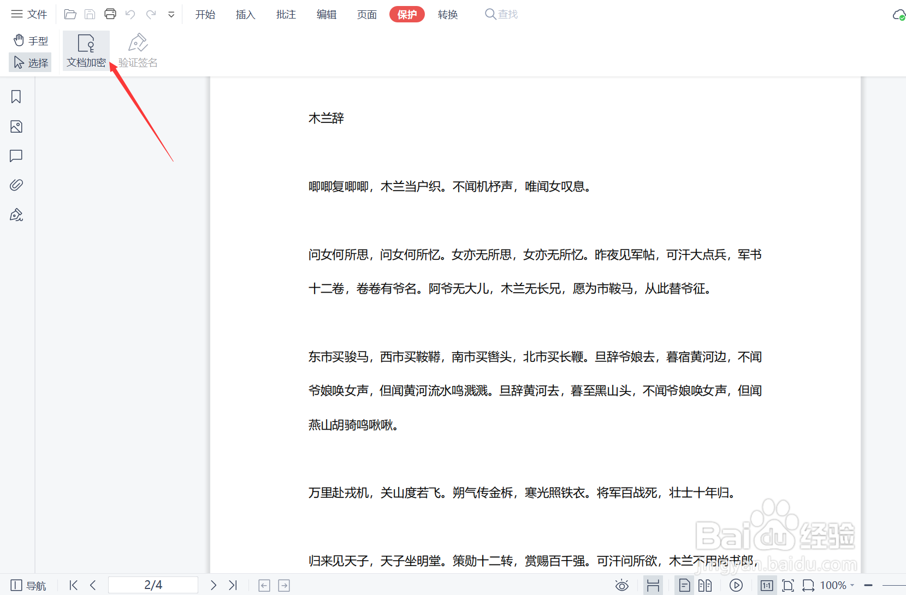This screenshot has width=906, height=595.
Task: Click the line starting 唧唧复唧唧
Action: (450, 187)
